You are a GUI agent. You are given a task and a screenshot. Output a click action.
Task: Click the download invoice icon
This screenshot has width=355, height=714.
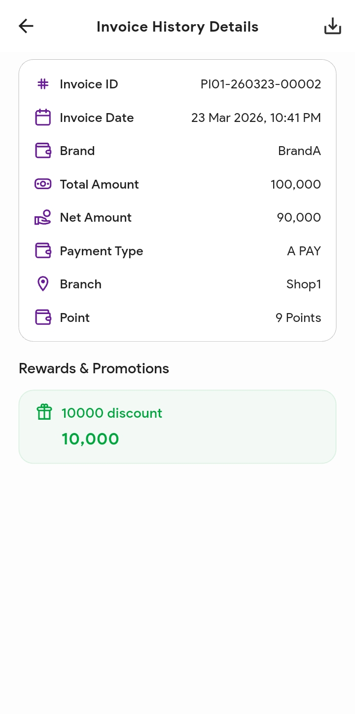pyautogui.click(x=332, y=26)
